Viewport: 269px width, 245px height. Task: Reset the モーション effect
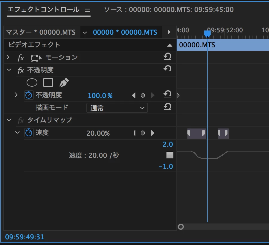coord(167,56)
